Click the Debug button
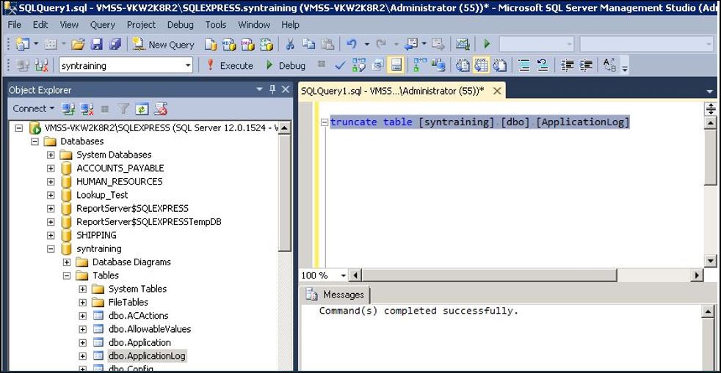This screenshot has width=721, height=373. [286, 66]
